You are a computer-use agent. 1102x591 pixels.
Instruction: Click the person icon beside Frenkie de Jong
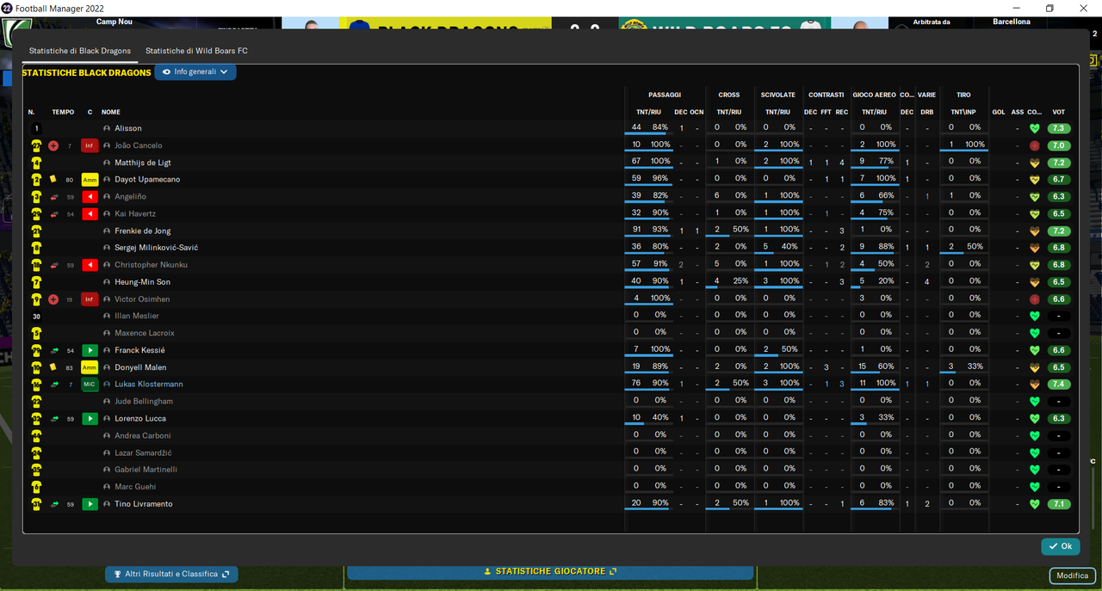coord(107,231)
